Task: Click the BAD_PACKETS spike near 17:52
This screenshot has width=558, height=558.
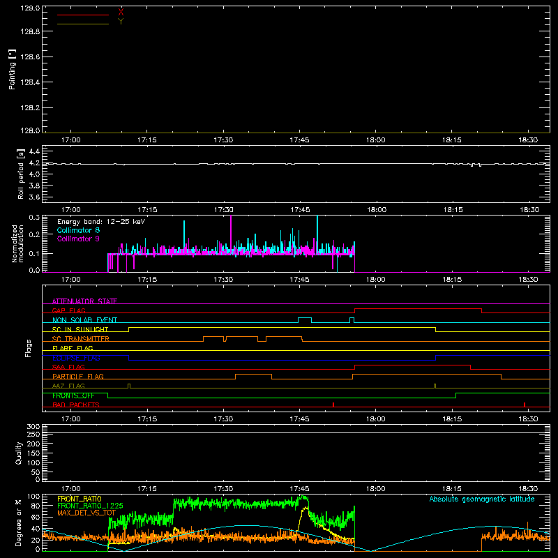Action: click(333, 405)
